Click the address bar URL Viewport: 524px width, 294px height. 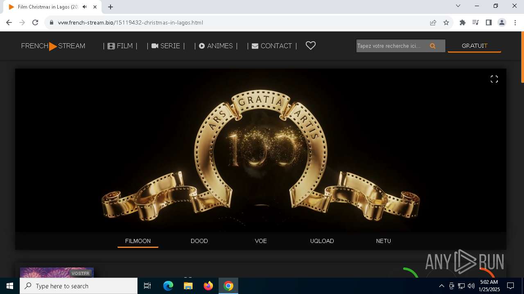pos(131,22)
